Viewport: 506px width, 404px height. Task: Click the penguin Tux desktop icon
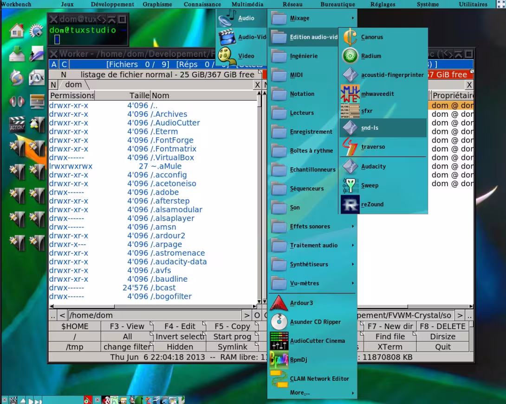(37, 124)
